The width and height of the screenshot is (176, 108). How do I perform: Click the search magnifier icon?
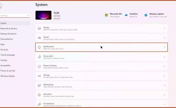(28, 16)
